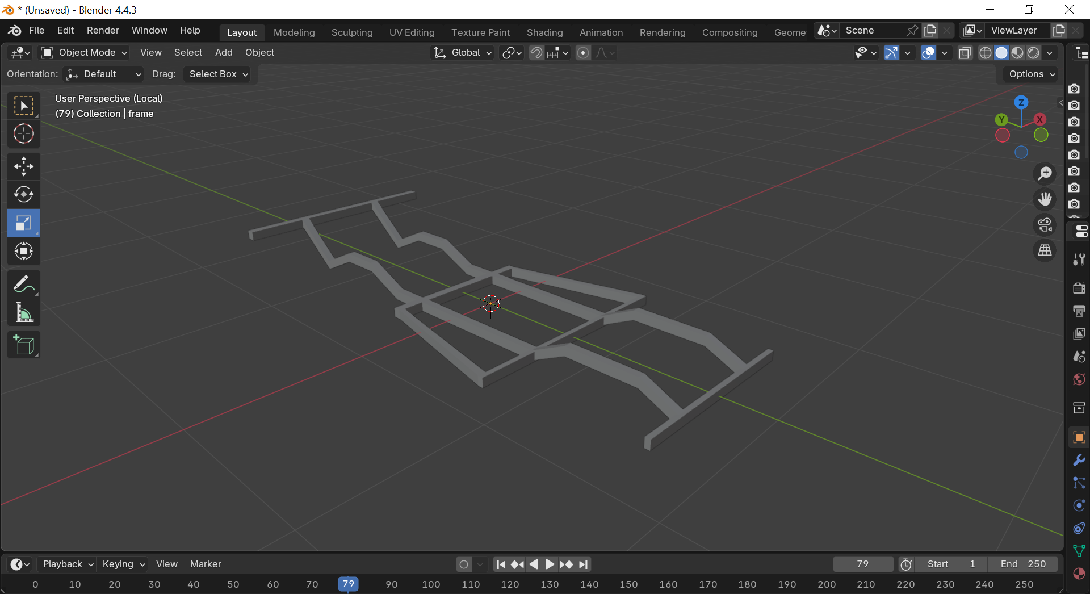Open the Select Box drag dropdown

pyautogui.click(x=219, y=74)
